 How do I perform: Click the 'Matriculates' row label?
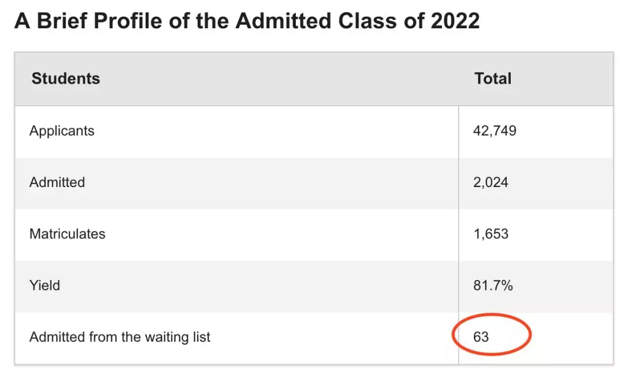68,234
